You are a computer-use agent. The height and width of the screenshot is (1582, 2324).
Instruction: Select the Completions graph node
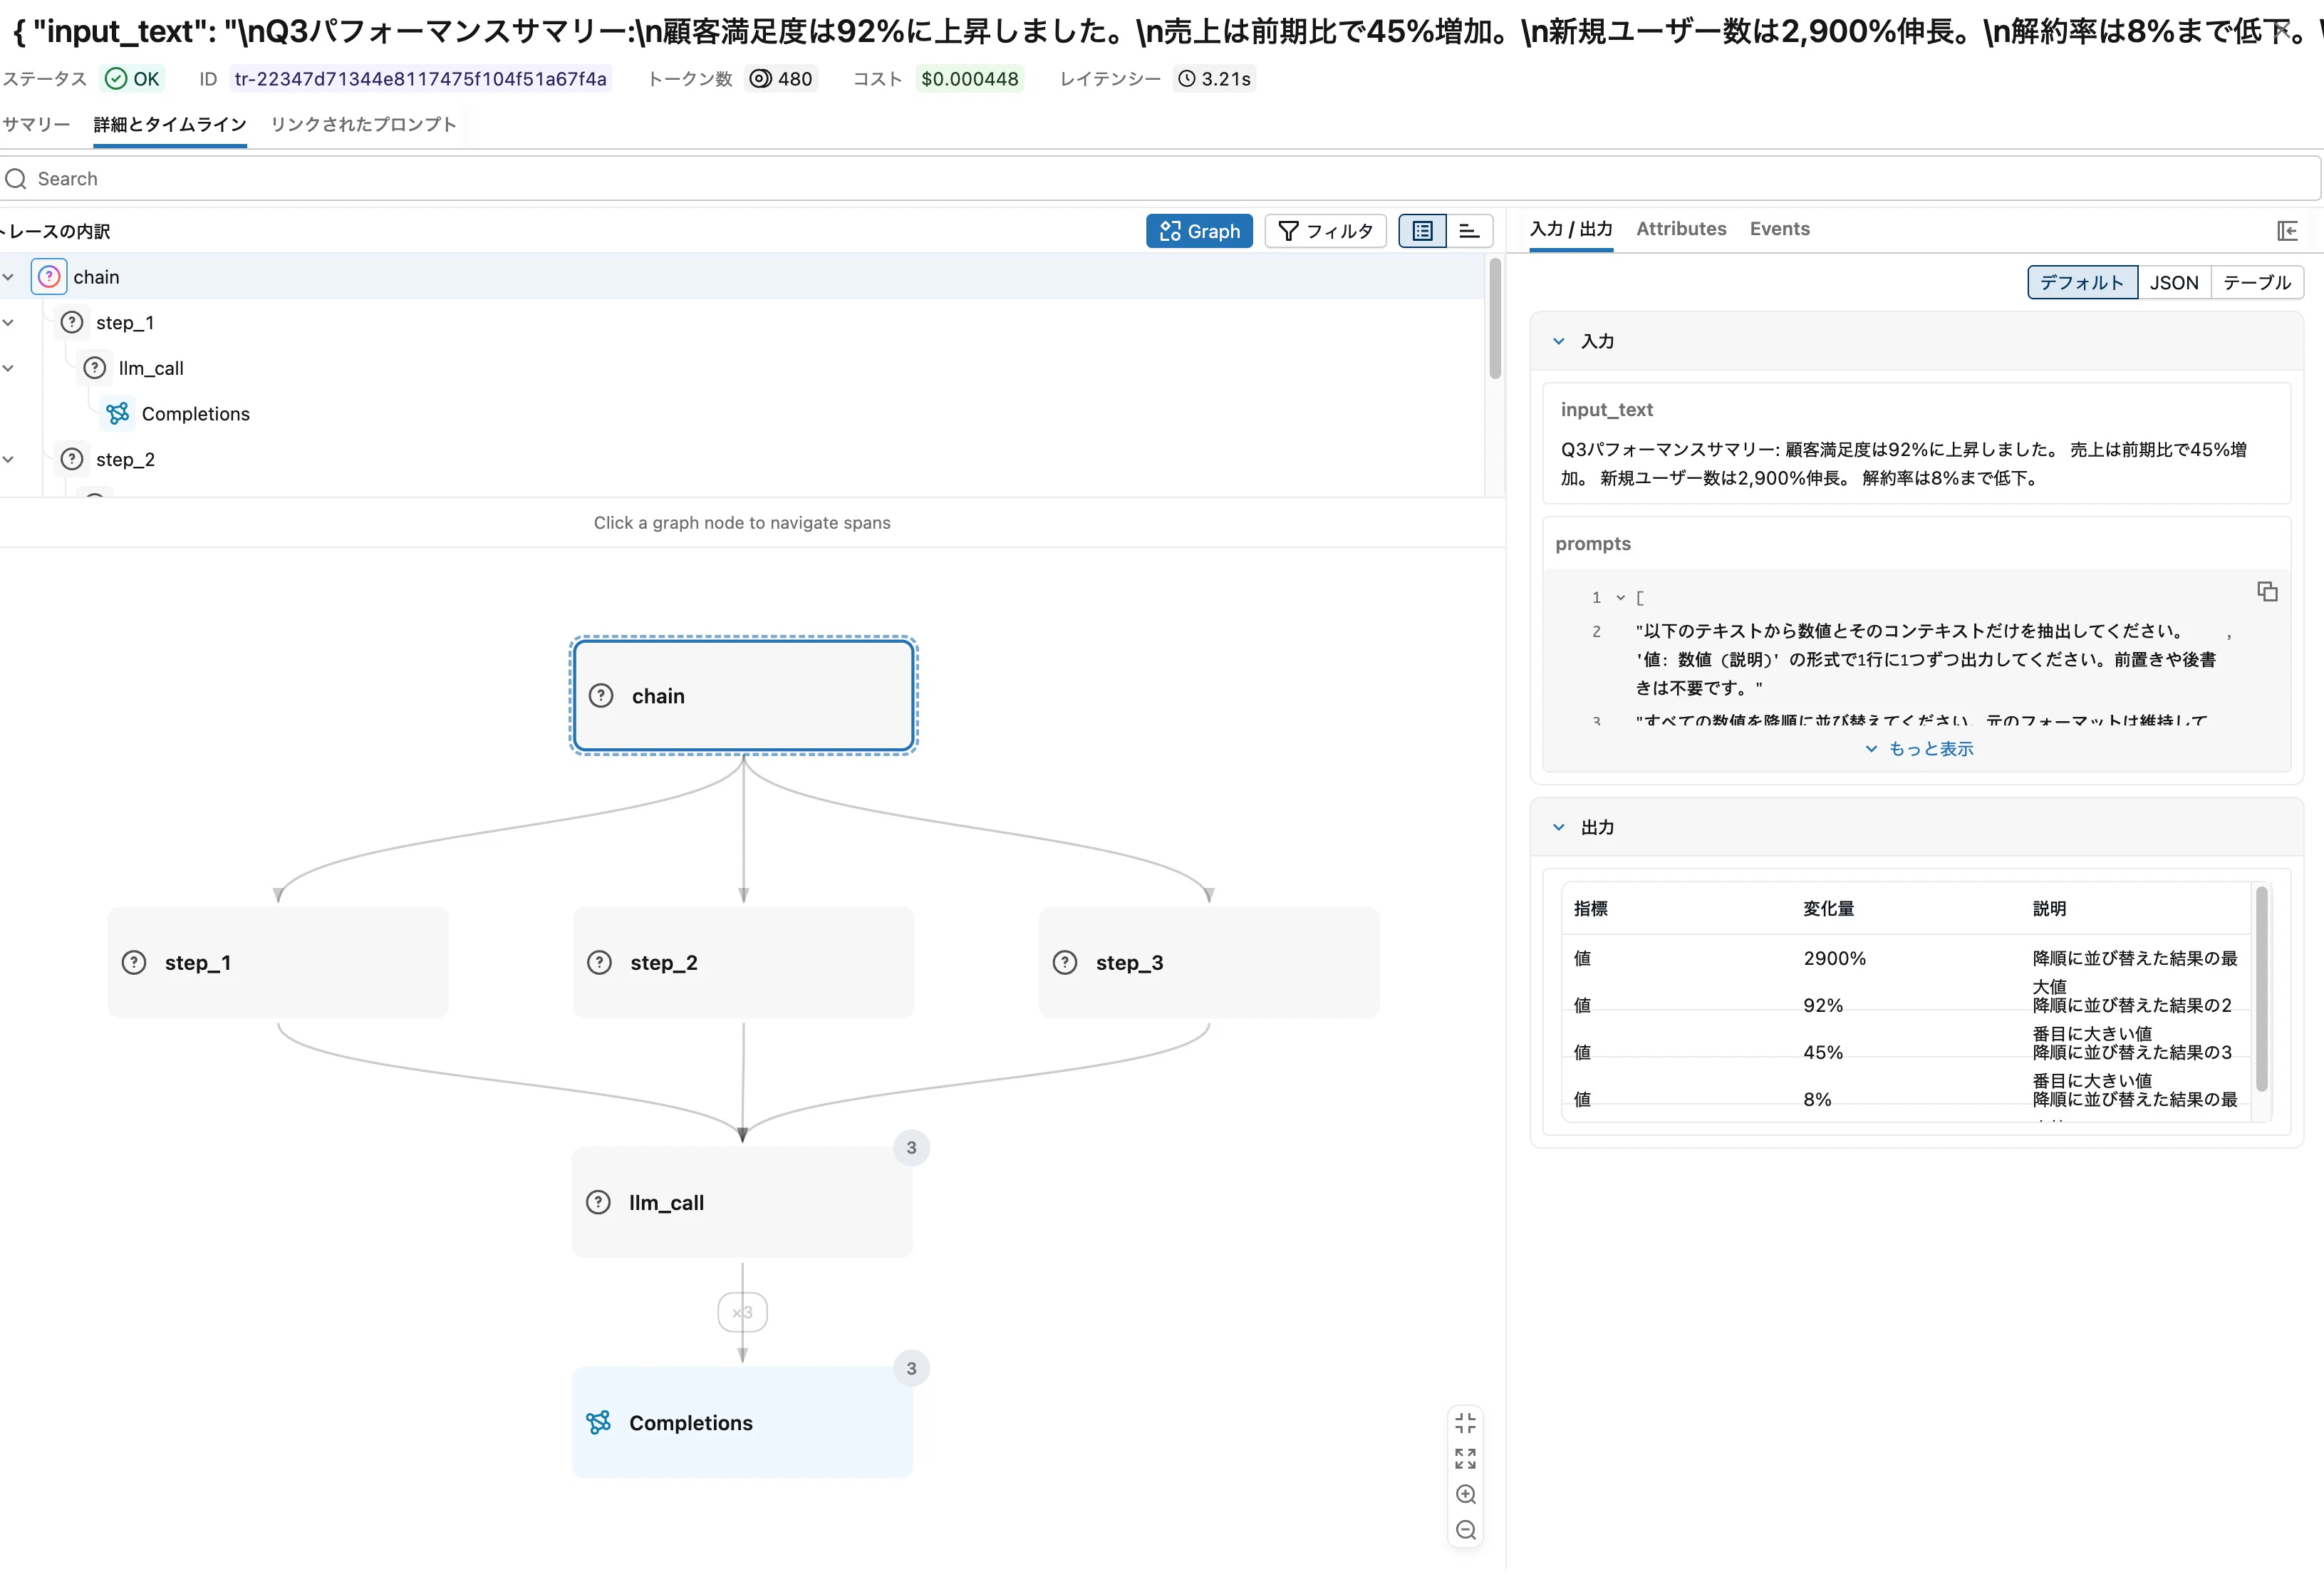click(742, 1422)
